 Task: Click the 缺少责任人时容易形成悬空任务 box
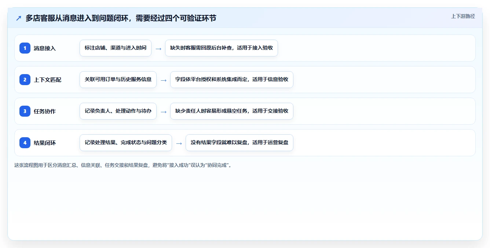[232, 111]
